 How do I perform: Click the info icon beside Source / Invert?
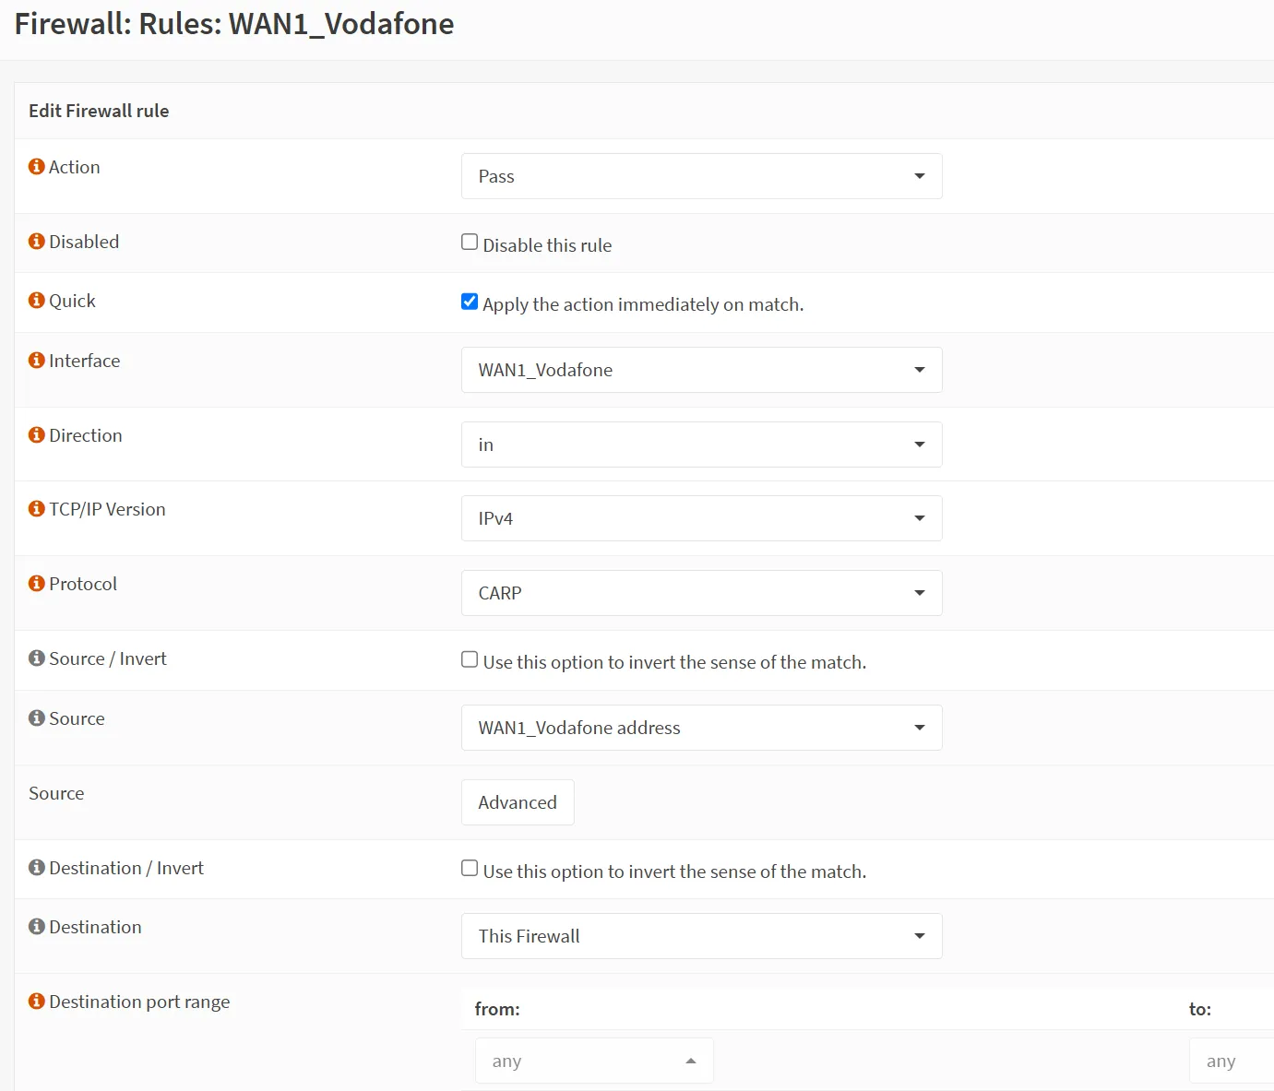[x=37, y=658]
